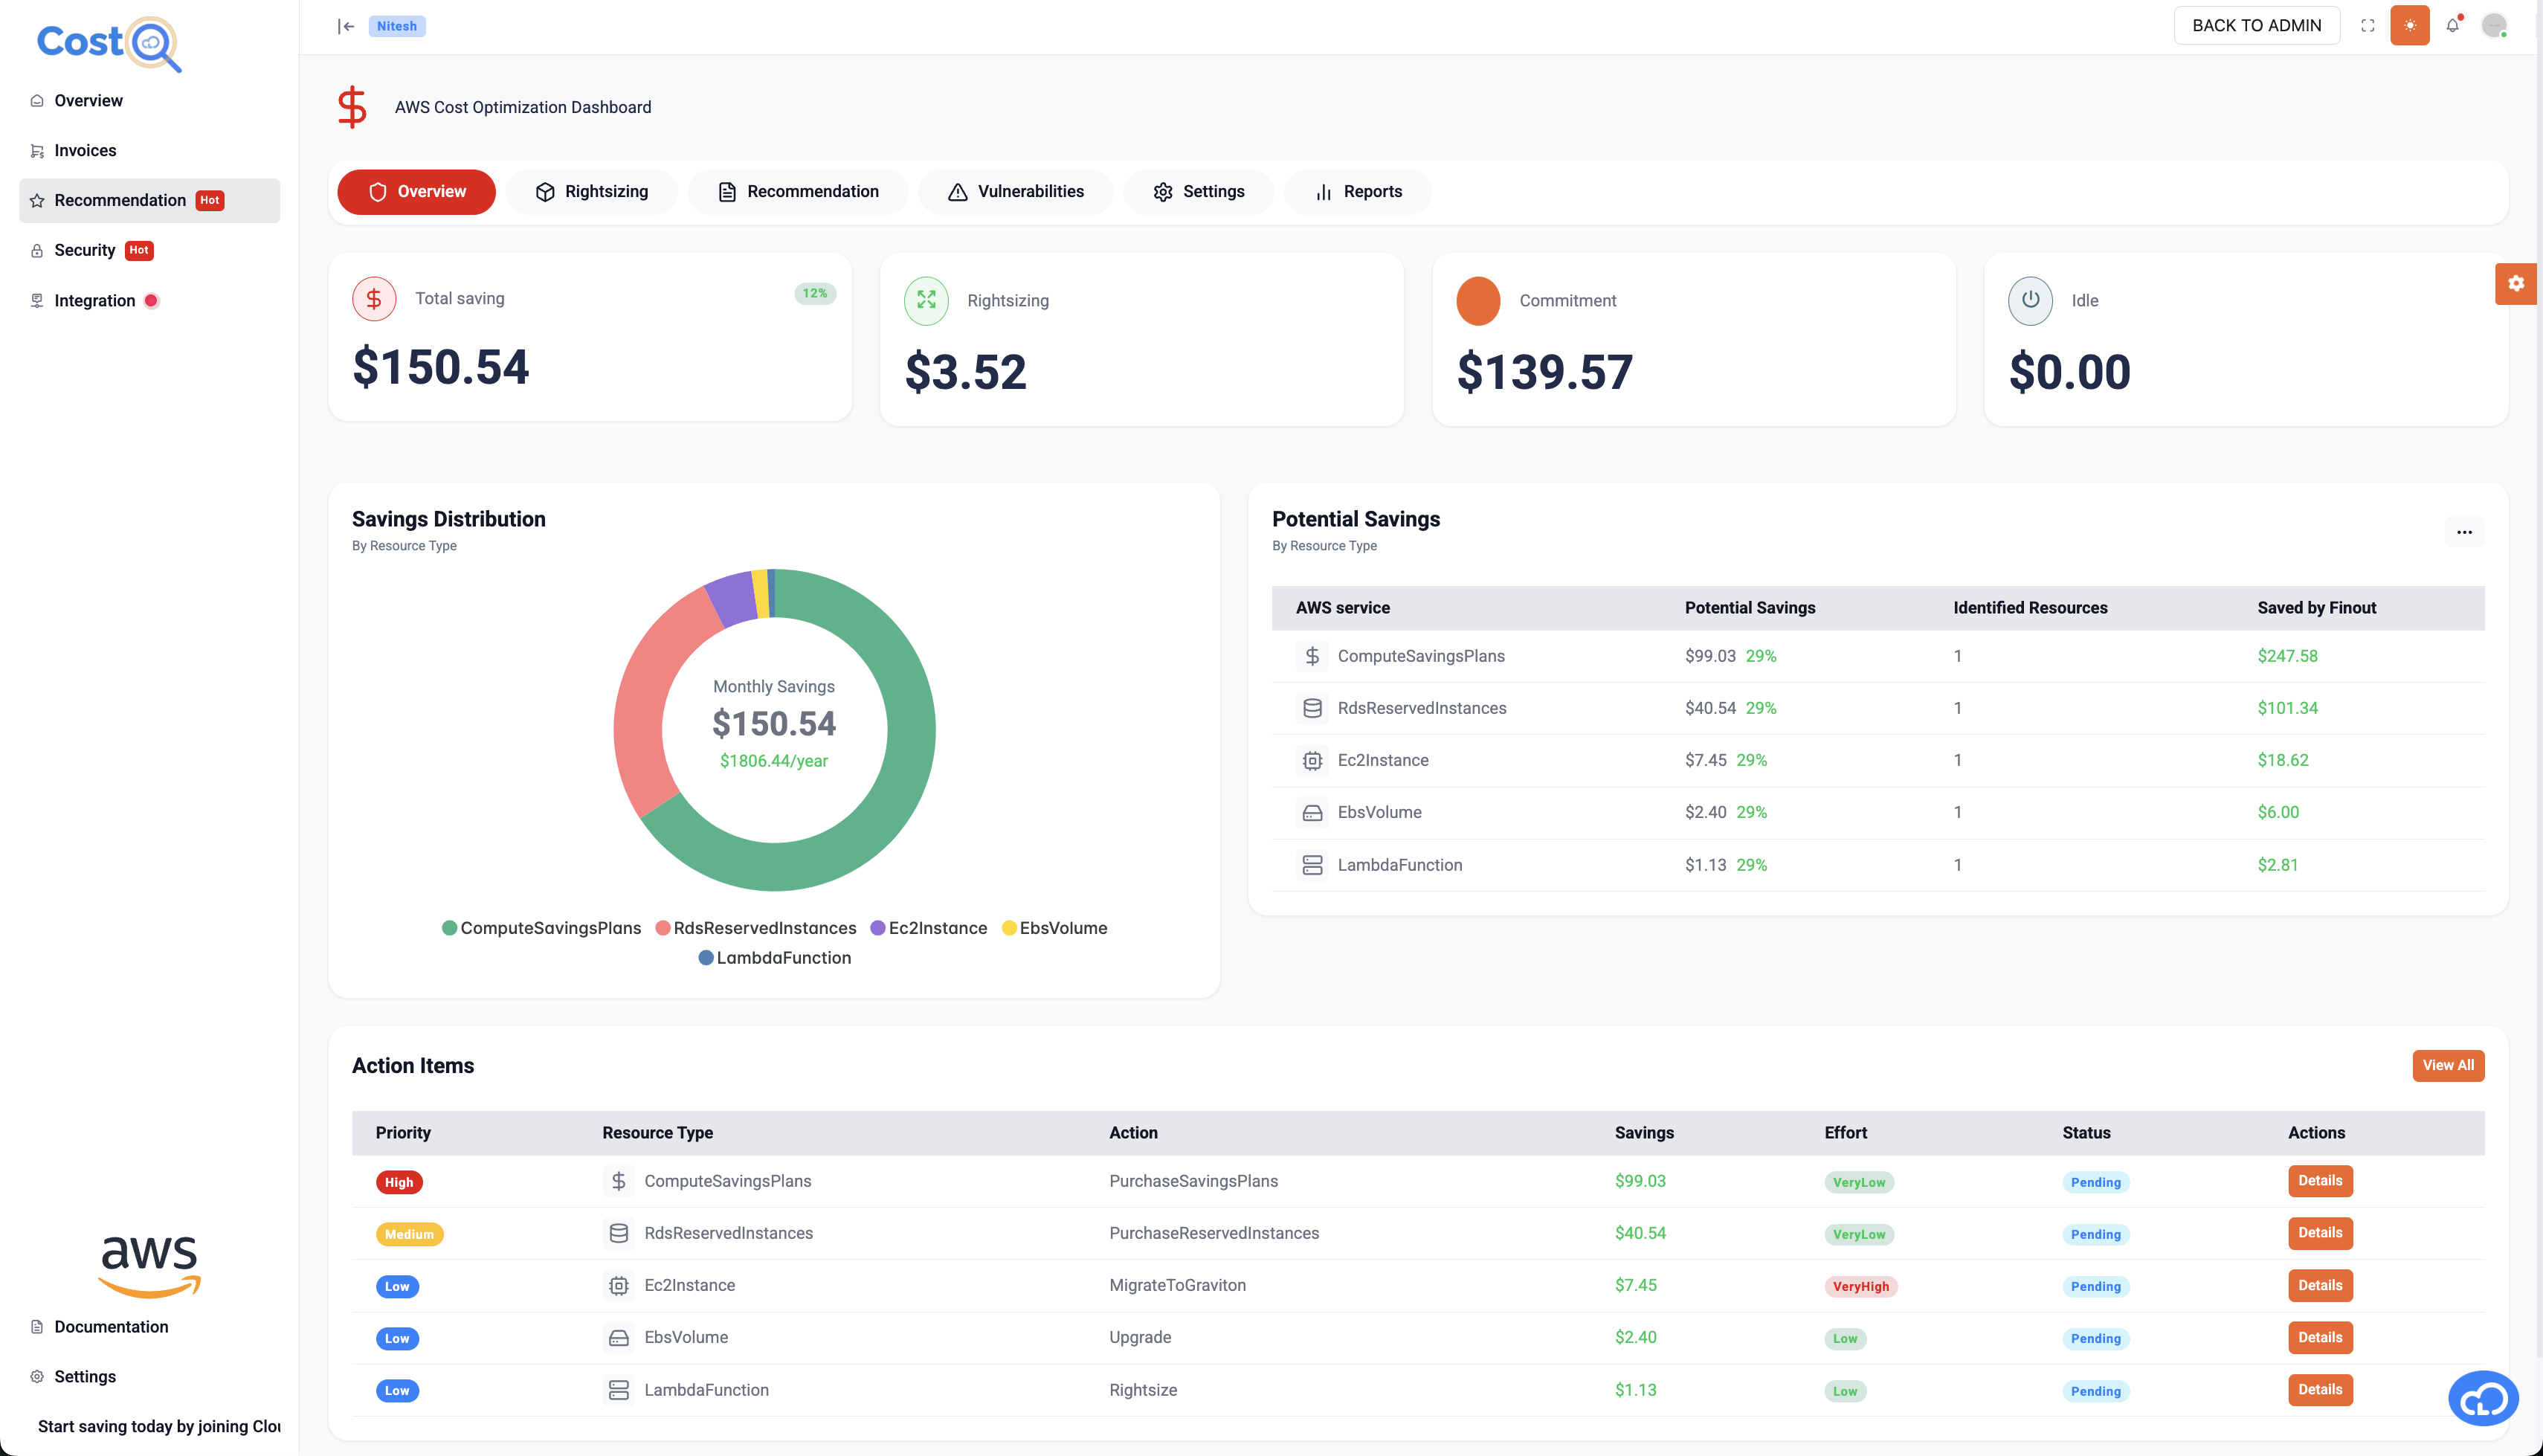Click the notification bell icon
2543x1456 pixels.
pos(2452,26)
